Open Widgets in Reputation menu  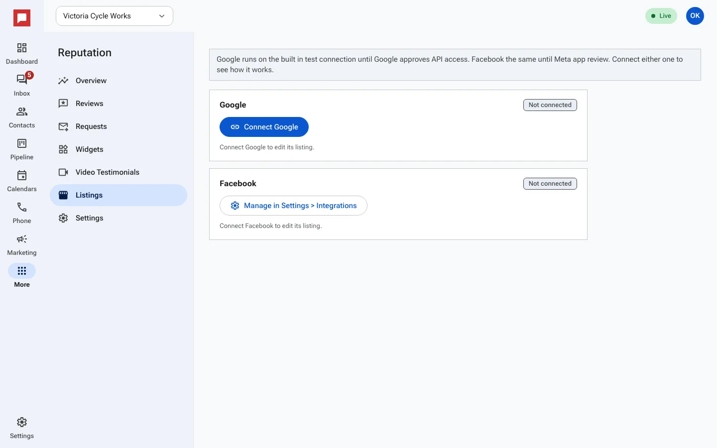[x=119, y=149]
